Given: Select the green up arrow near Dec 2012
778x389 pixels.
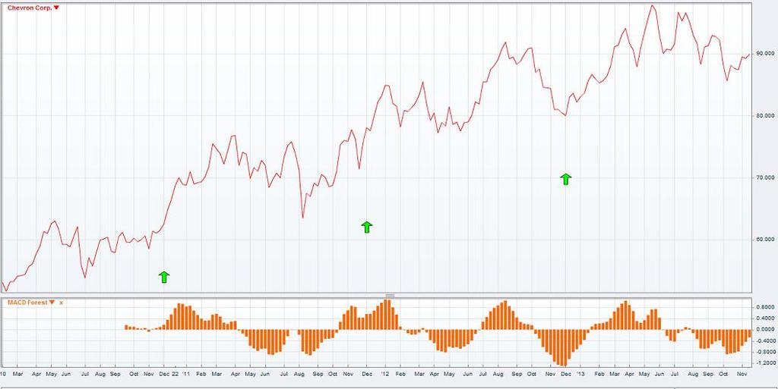Looking at the screenshot, I should [x=565, y=179].
